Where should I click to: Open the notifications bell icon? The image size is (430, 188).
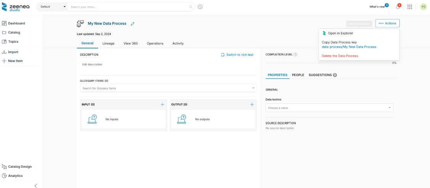398,7
